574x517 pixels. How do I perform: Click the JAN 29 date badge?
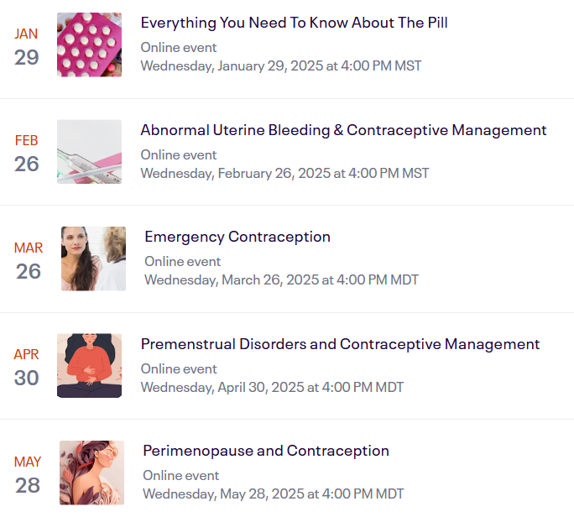(x=27, y=46)
